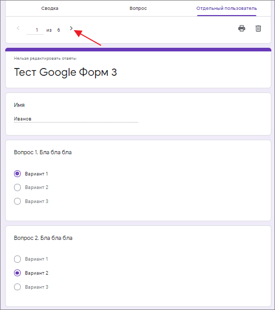Pick Вариант 3 in Вопрос 2

tap(18, 287)
